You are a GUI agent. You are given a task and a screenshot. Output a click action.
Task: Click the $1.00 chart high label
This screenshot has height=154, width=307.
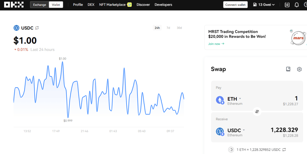(x=62, y=59)
